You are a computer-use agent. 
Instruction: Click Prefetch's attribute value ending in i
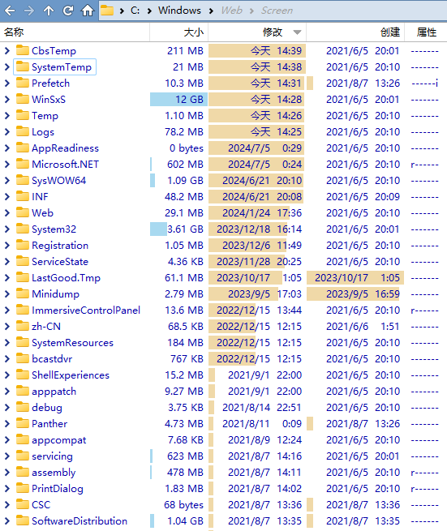(424, 84)
